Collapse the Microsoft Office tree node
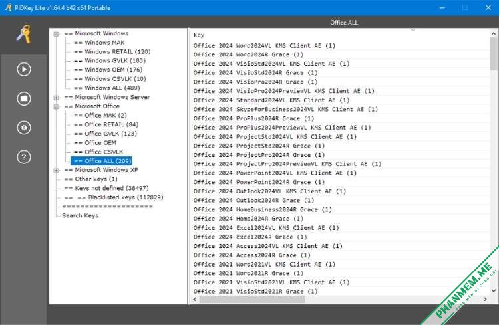The height and width of the screenshot is (325, 499). (56, 107)
